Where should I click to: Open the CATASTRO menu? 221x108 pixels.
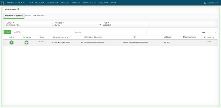pyautogui.click(x=28, y=3)
